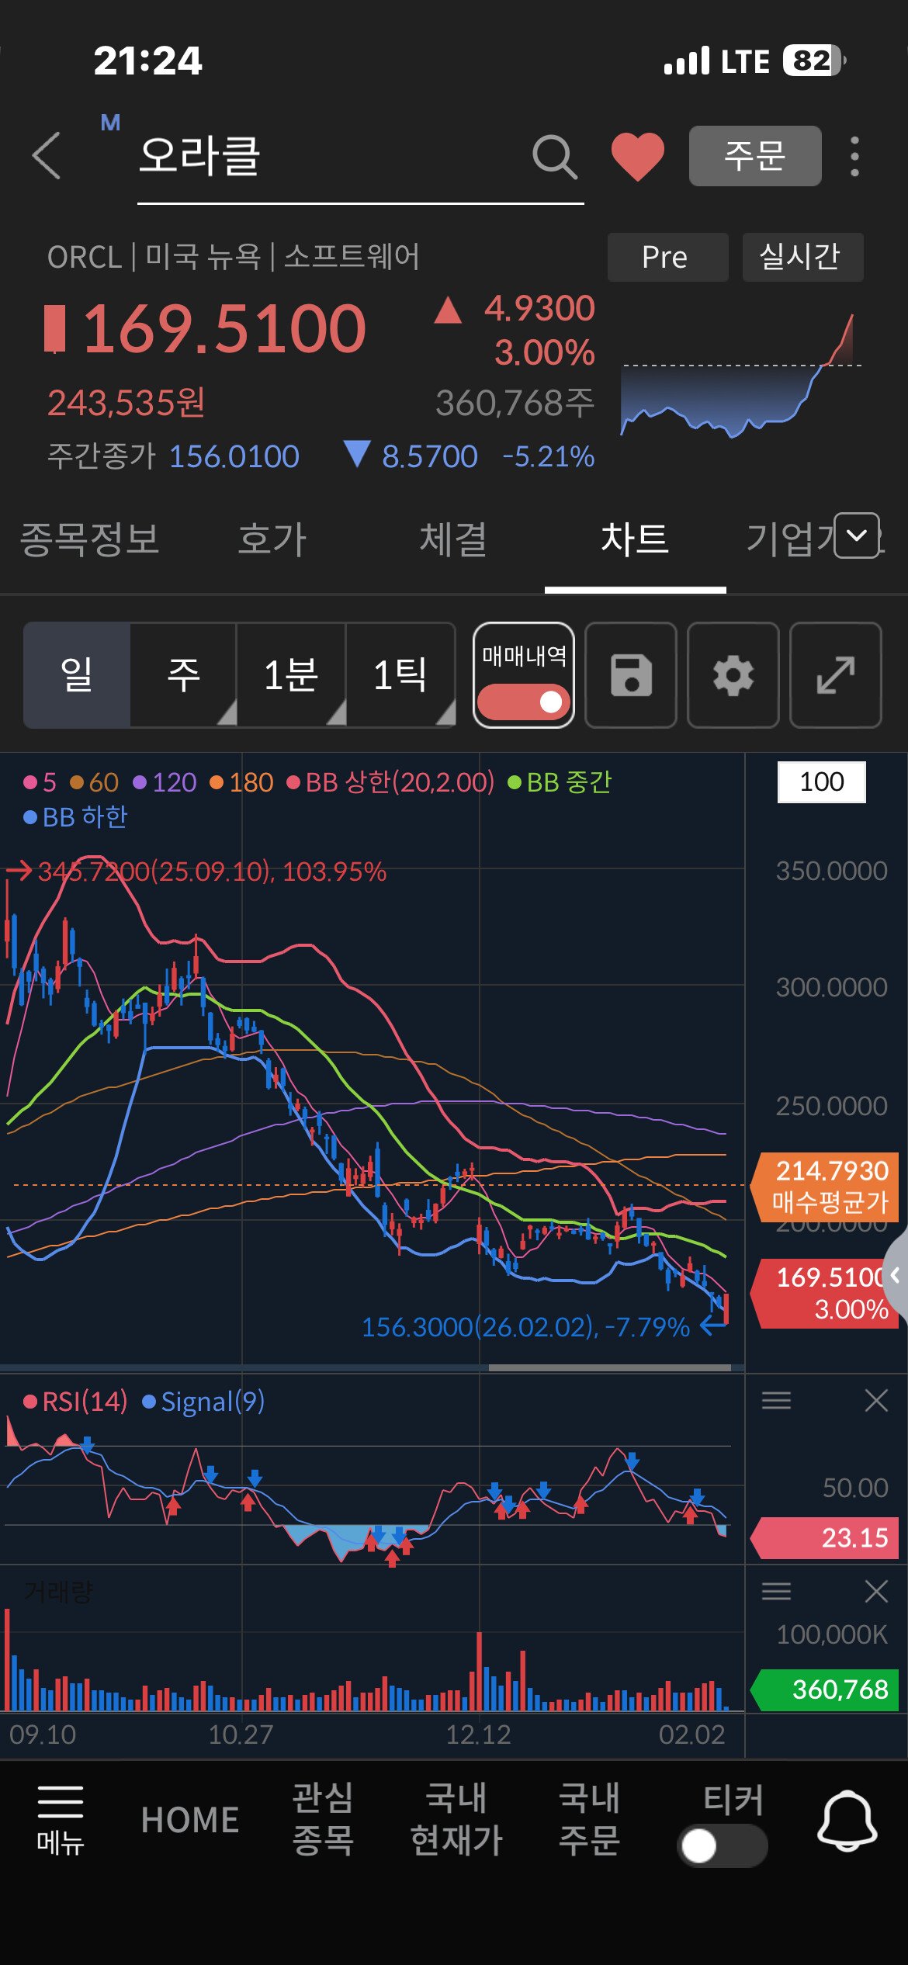908x1965 pixels.
Task: Expand the side panel handle arrow
Action: click(x=896, y=1275)
